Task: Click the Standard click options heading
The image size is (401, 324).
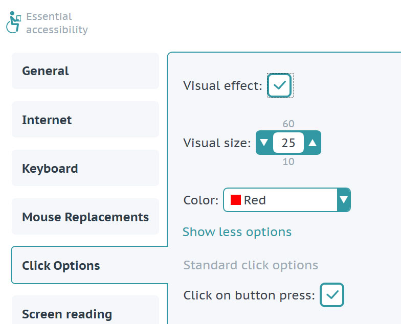Action: (251, 265)
